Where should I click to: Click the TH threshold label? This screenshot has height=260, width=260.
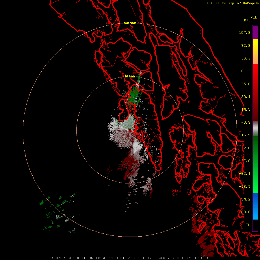(248, 225)
